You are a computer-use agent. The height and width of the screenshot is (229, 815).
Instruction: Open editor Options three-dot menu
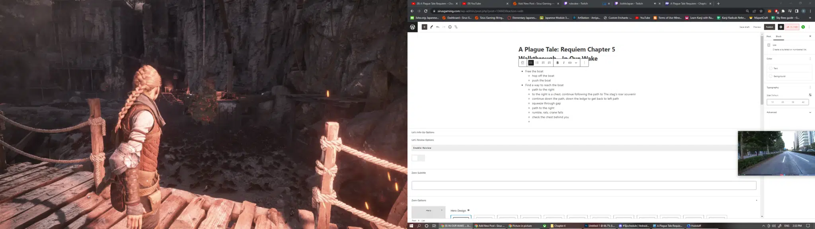point(809,27)
